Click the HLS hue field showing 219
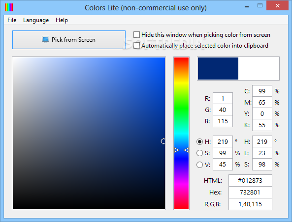The height and width of the screenshot is (222, 292). (x=262, y=141)
